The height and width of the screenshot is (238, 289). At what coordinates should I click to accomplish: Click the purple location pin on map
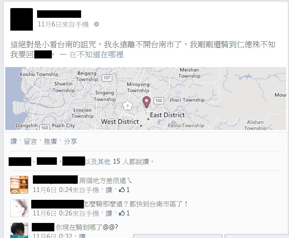(147, 102)
